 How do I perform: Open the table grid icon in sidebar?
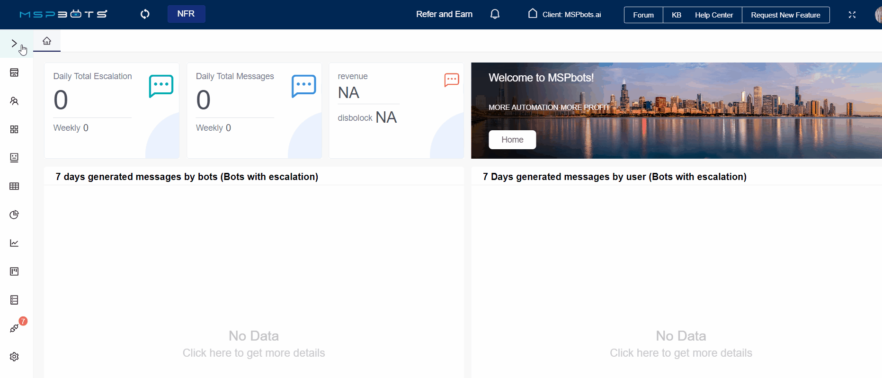pos(14,186)
